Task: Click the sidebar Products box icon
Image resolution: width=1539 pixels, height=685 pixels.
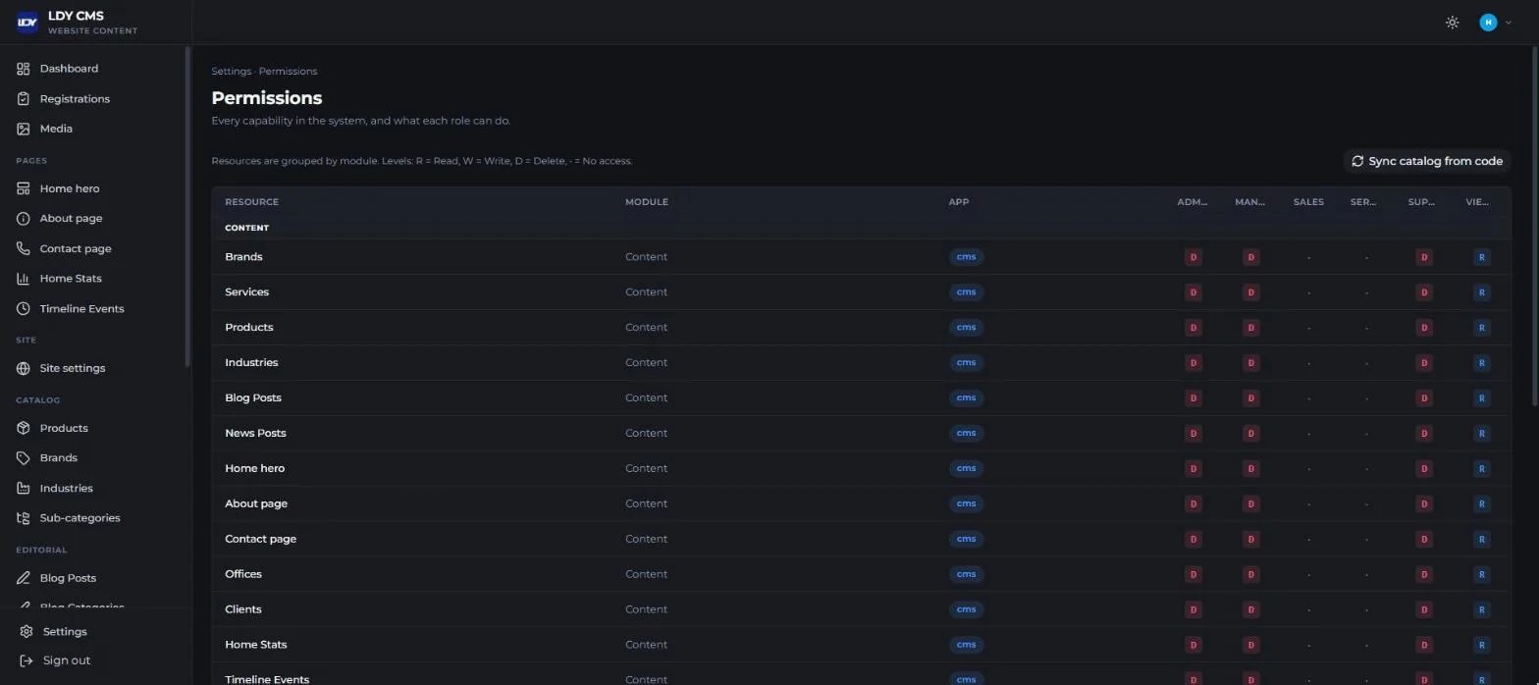Action: (x=24, y=428)
